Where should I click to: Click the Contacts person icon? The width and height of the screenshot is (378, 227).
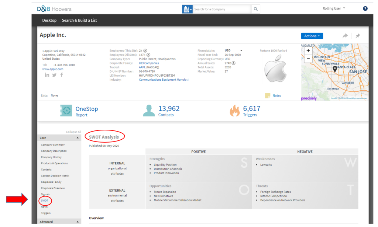pos(149,111)
